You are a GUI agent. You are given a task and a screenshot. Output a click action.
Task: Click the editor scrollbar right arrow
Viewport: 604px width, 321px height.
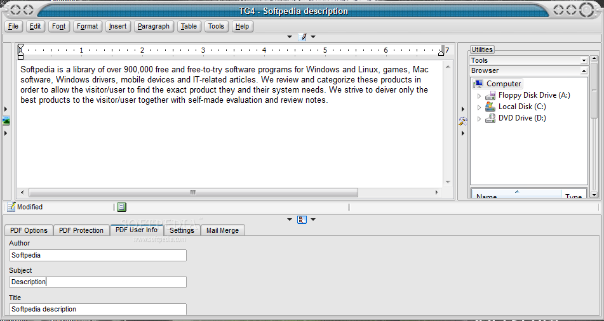[x=437, y=192]
